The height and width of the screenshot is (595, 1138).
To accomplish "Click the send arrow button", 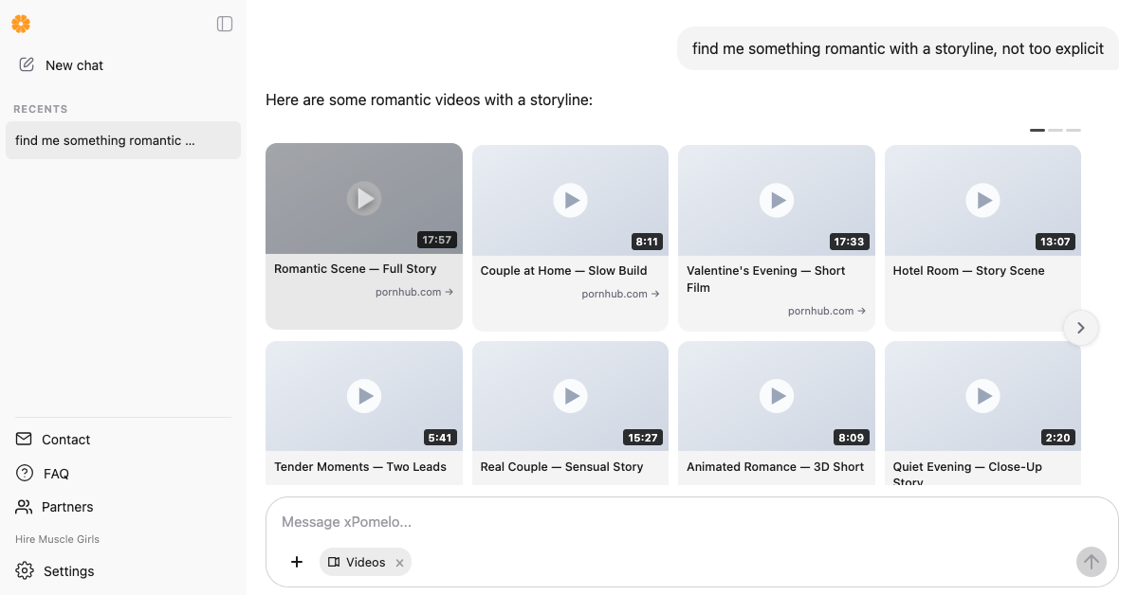I will point(1092,562).
